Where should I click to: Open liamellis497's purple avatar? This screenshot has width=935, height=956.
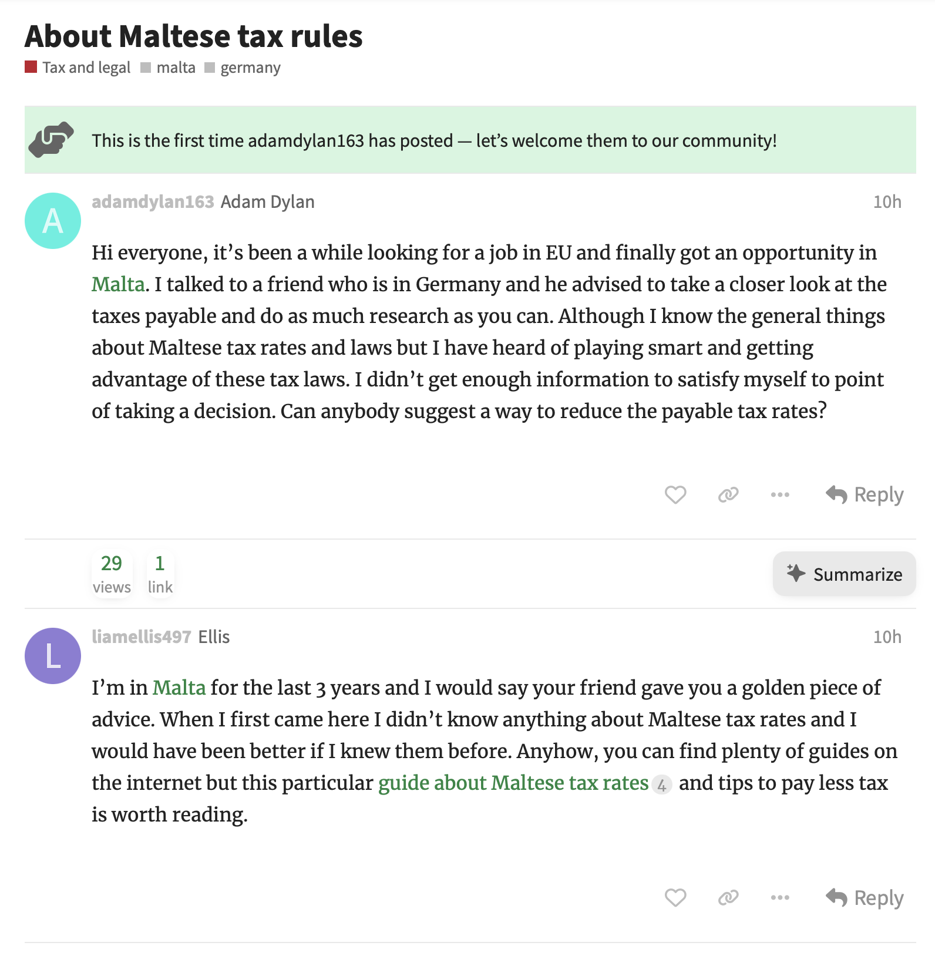click(x=53, y=656)
